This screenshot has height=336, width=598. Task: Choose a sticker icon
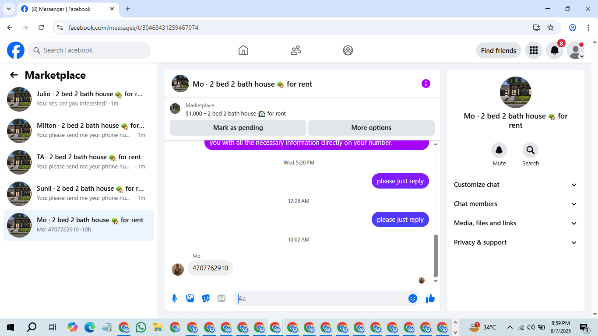[x=206, y=298]
